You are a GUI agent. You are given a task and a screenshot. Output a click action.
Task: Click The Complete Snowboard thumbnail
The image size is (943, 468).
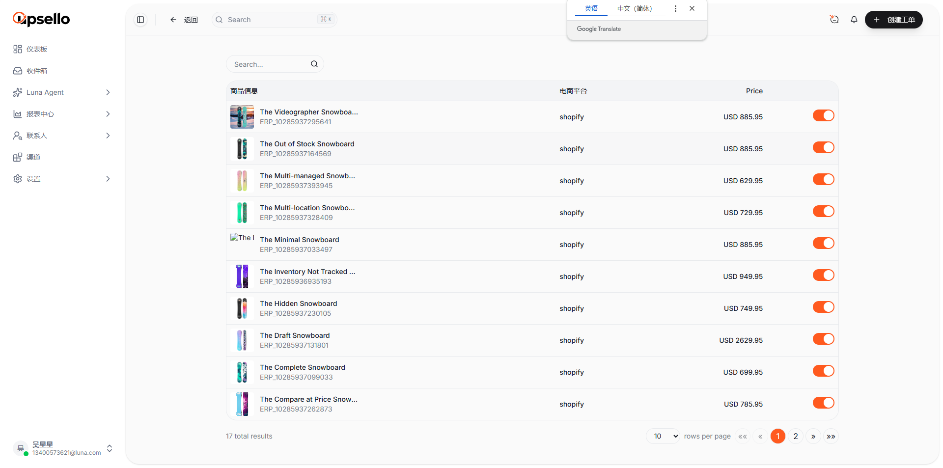tap(242, 372)
